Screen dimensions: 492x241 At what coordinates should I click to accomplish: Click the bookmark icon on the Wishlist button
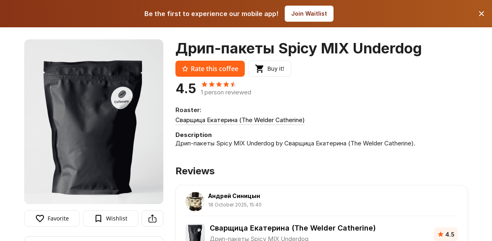pos(98,219)
